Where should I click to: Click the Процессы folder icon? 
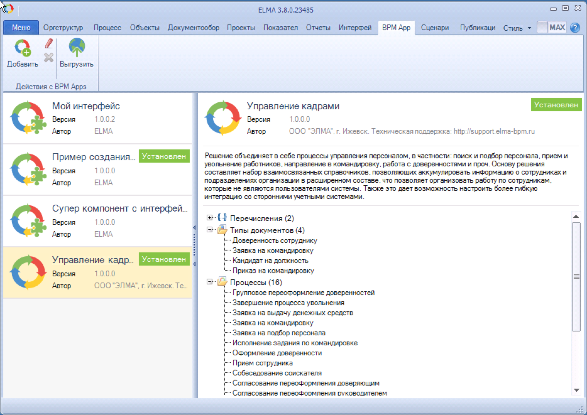[x=222, y=281]
